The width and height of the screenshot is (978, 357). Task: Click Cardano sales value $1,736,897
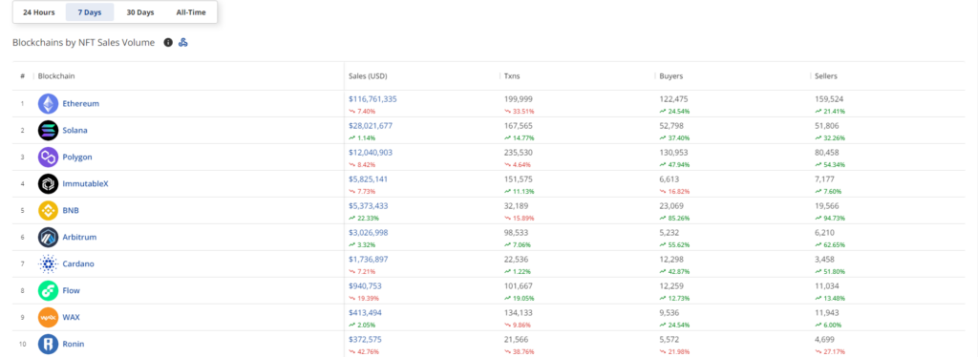click(x=368, y=260)
